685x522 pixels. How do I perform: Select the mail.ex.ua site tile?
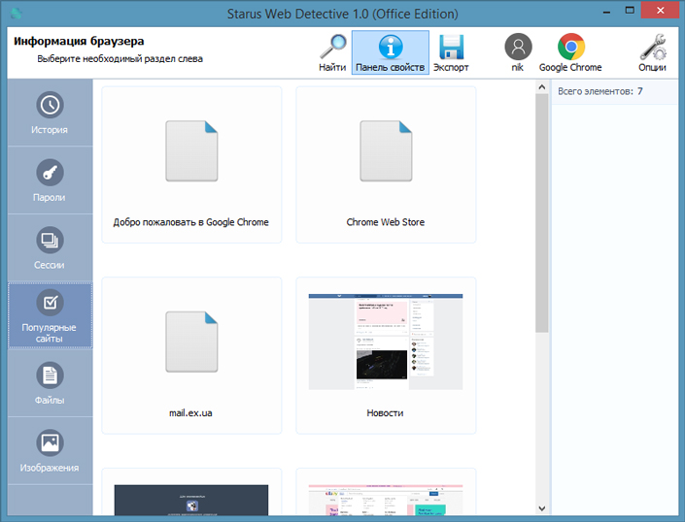[x=191, y=355]
